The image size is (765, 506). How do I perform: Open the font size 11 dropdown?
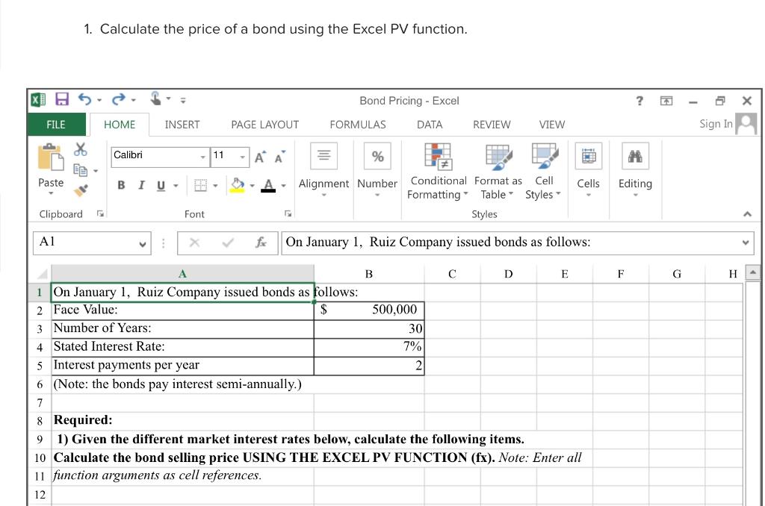tap(242, 157)
